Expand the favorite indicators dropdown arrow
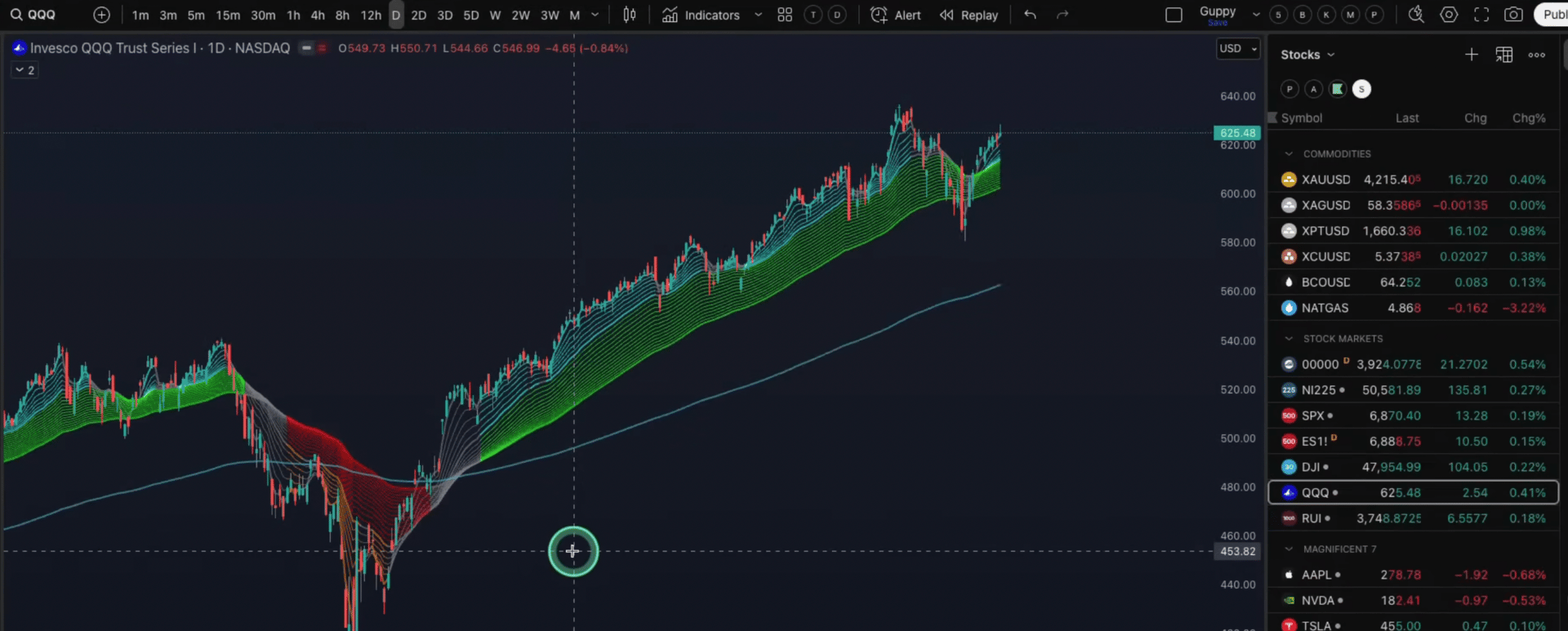The width and height of the screenshot is (1568, 631). pos(758,15)
